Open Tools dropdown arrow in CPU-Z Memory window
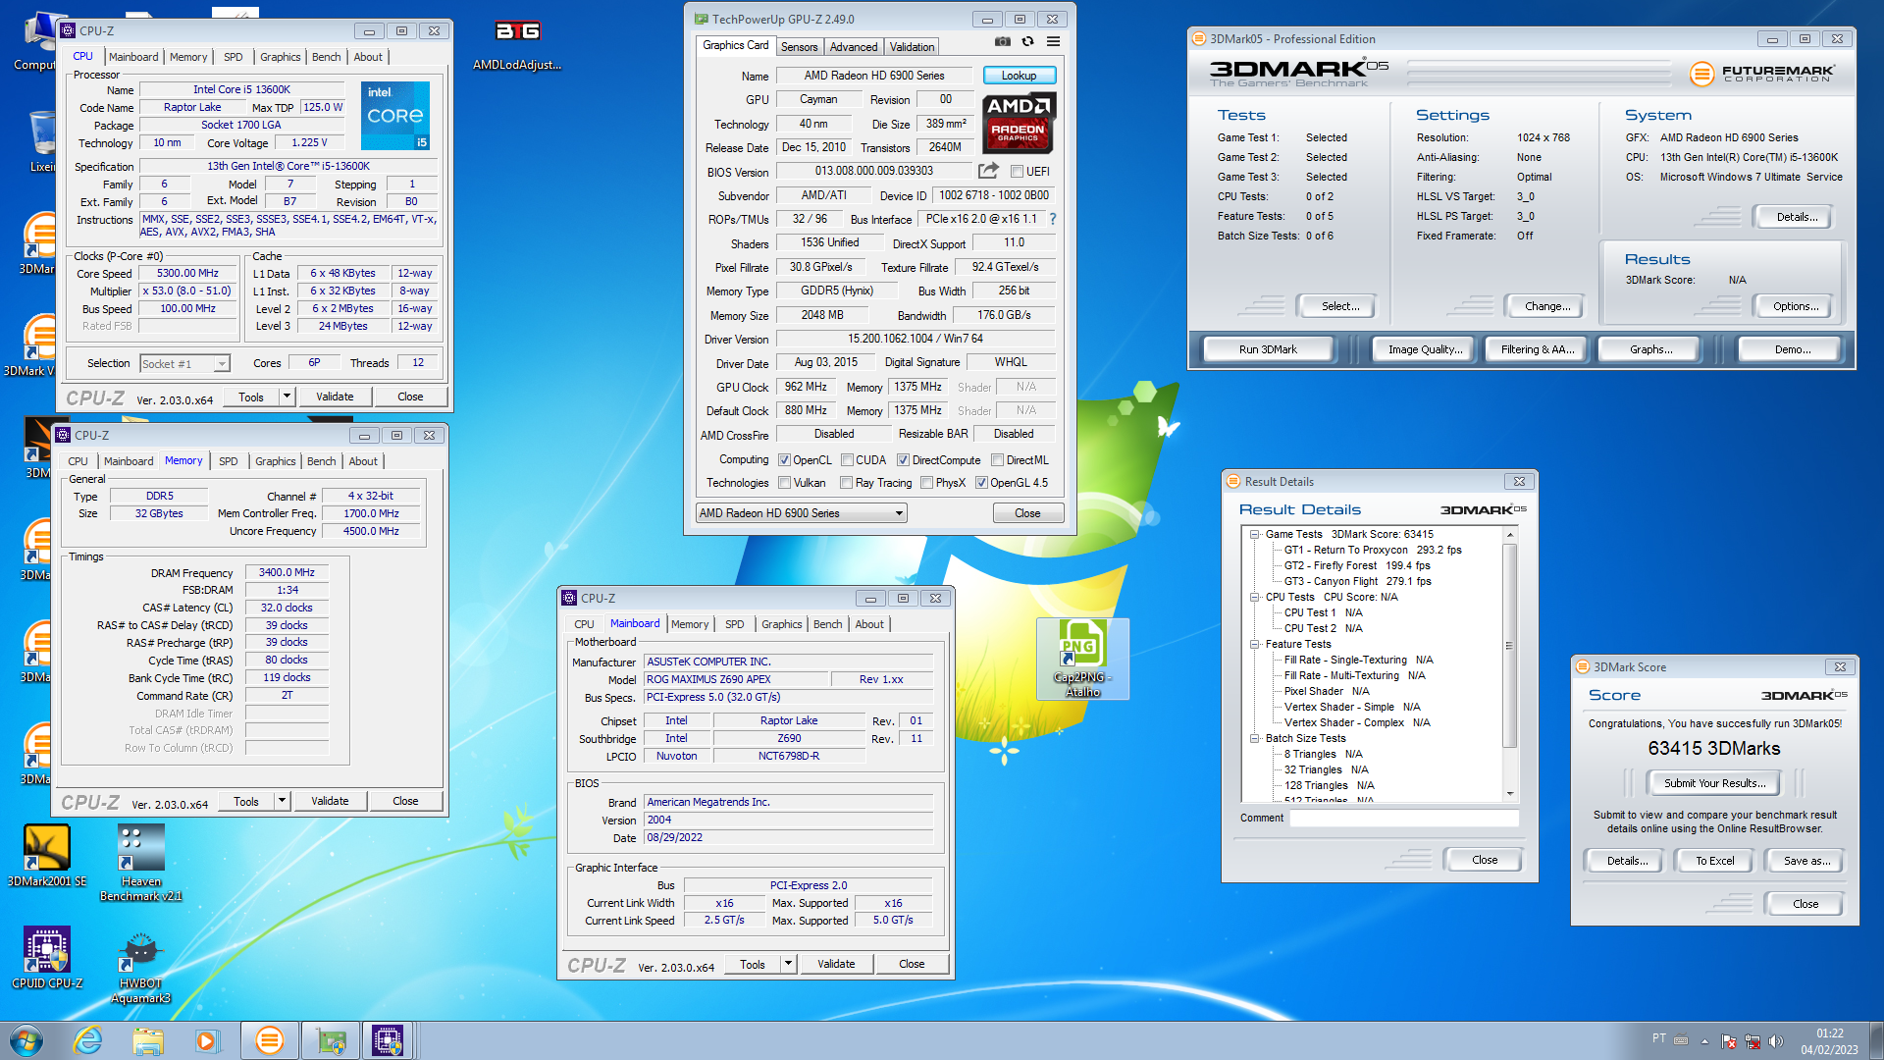Screen dimensions: 1884x1060 click(283, 801)
